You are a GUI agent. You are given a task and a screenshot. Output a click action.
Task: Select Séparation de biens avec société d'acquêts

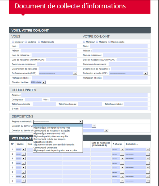coord(58,145)
